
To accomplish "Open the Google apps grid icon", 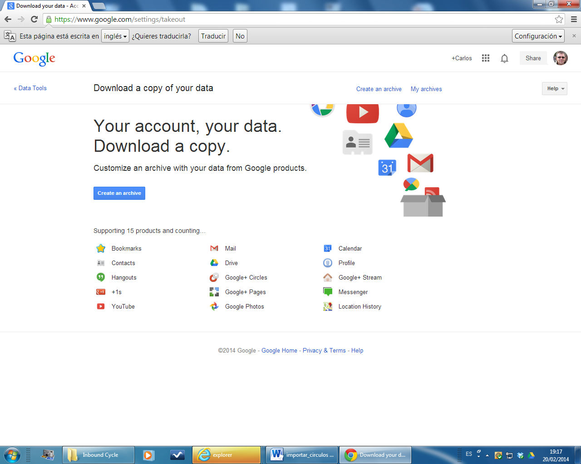I will [x=486, y=58].
